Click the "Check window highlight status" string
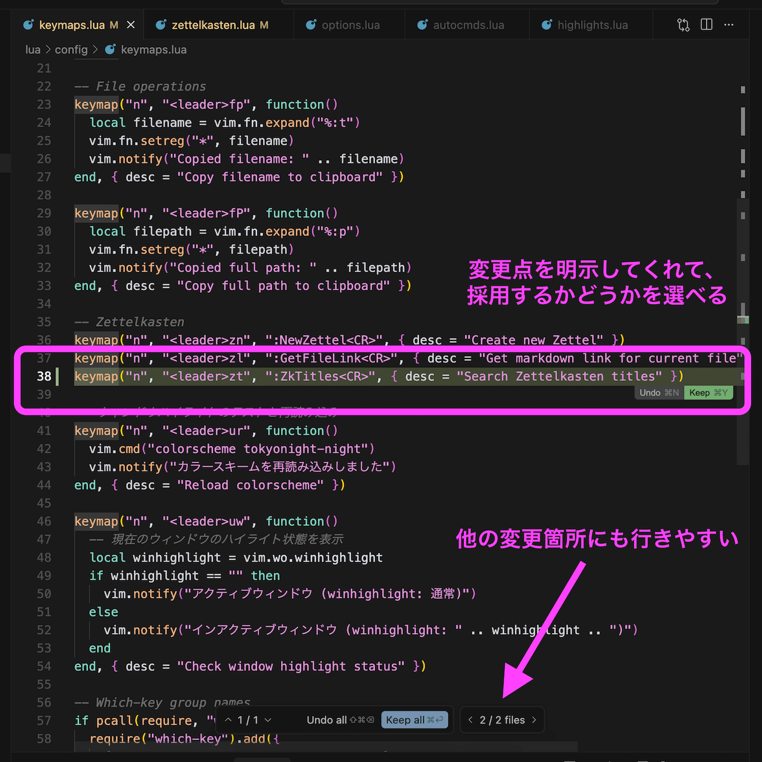Image resolution: width=762 pixels, height=762 pixels. point(291,666)
